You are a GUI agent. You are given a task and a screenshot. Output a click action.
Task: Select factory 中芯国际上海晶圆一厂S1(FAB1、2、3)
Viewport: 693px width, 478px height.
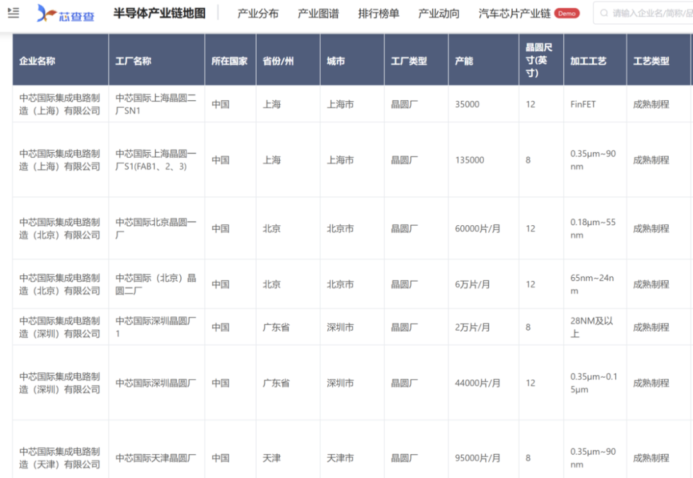point(155,160)
